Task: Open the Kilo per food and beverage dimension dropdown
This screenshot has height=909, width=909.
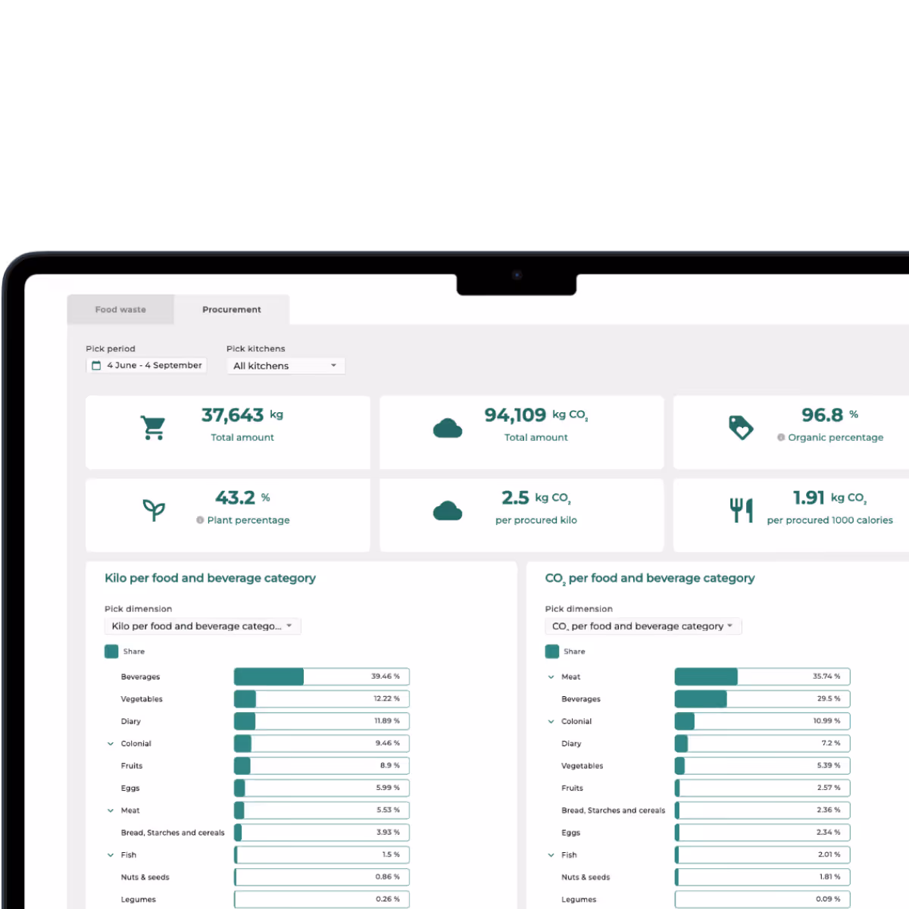Action: pos(202,626)
